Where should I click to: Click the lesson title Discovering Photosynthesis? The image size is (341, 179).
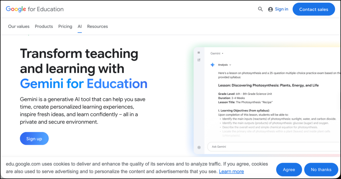click(x=268, y=86)
